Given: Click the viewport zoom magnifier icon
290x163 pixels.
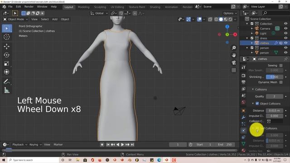Looking at the screenshot, I should pos(234,48).
